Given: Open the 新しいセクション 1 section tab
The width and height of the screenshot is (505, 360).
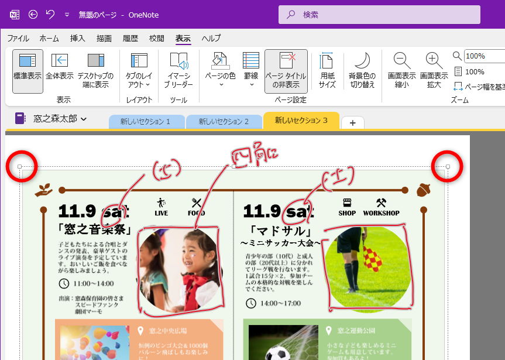Looking at the screenshot, I should point(146,122).
